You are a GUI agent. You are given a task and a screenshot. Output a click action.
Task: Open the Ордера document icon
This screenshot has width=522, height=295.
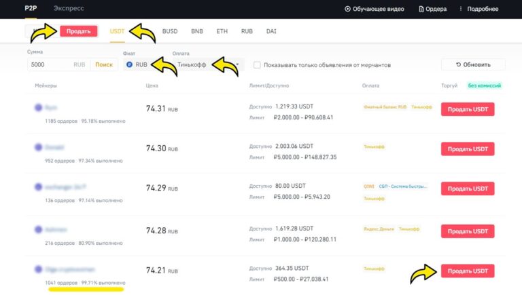[421, 9]
